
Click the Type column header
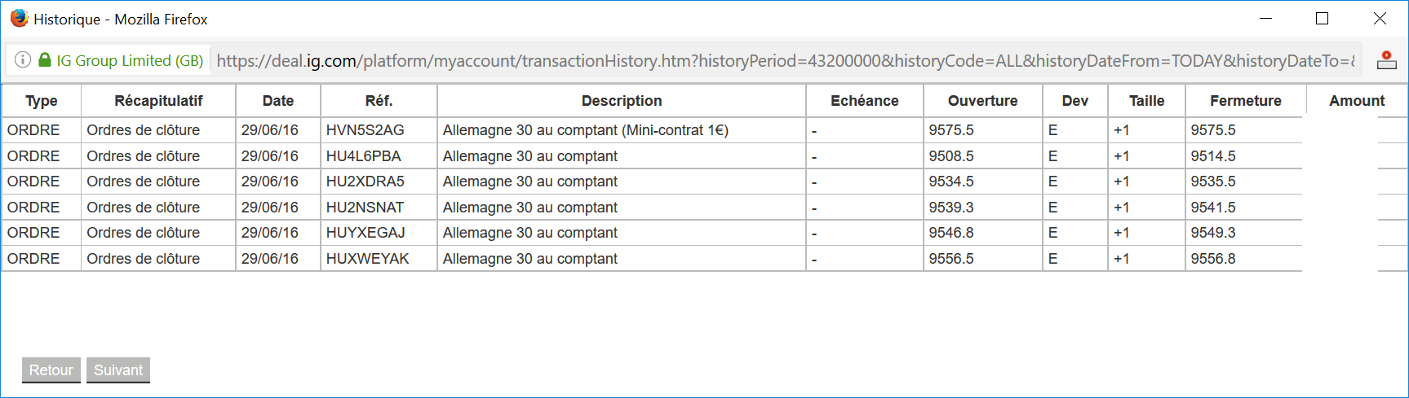coord(42,101)
